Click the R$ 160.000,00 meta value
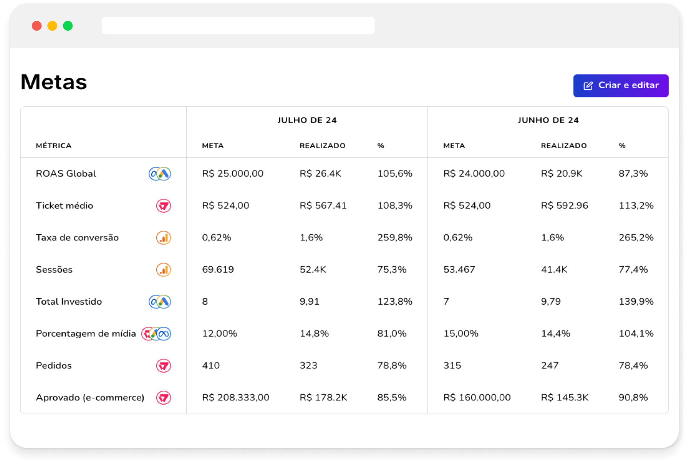 477,397
